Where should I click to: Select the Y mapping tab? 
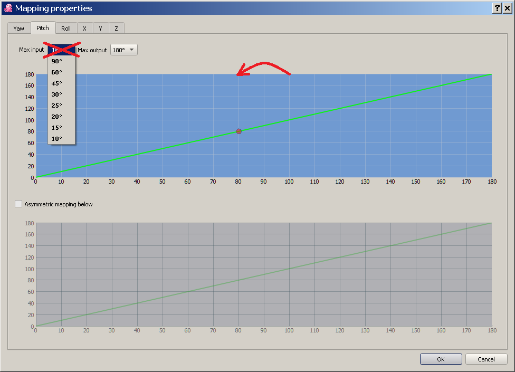[x=100, y=28]
